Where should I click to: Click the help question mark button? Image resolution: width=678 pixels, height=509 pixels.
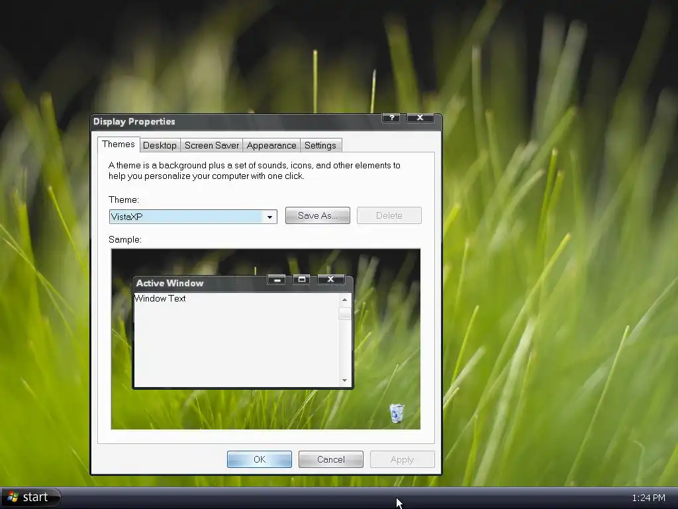point(392,118)
